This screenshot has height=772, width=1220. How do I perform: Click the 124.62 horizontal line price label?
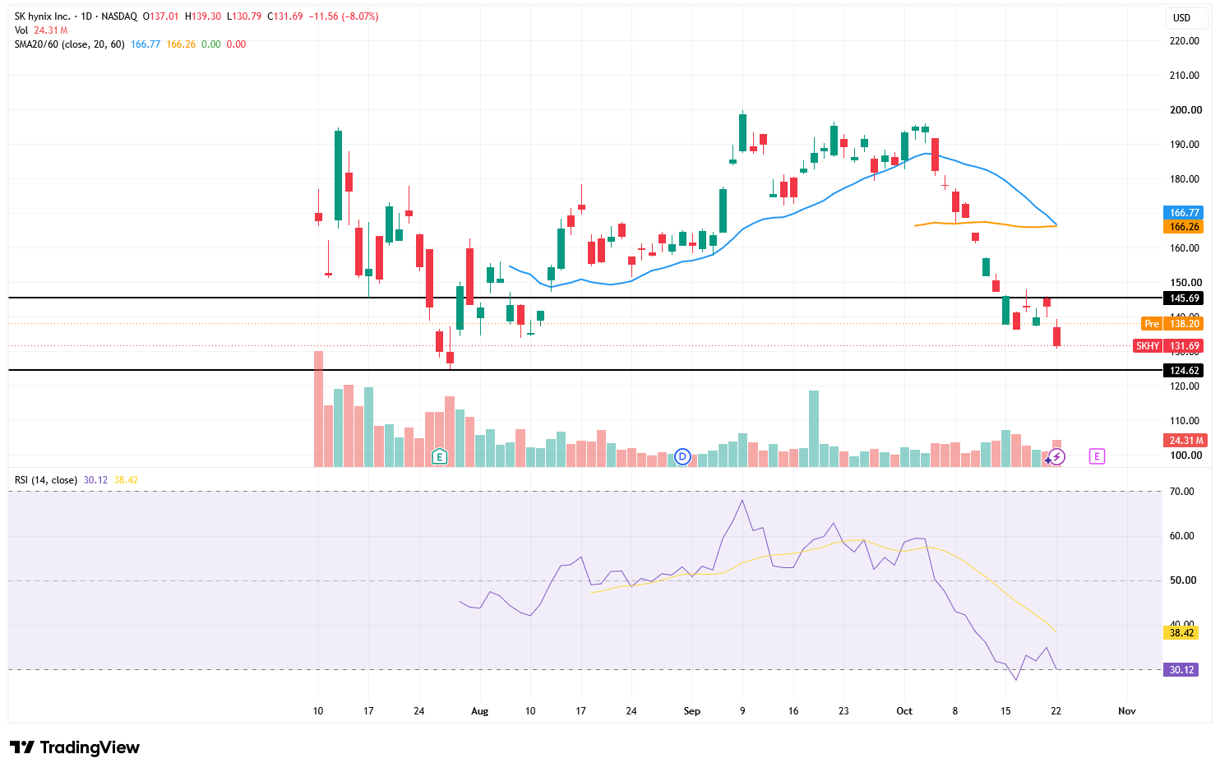[x=1184, y=371]
